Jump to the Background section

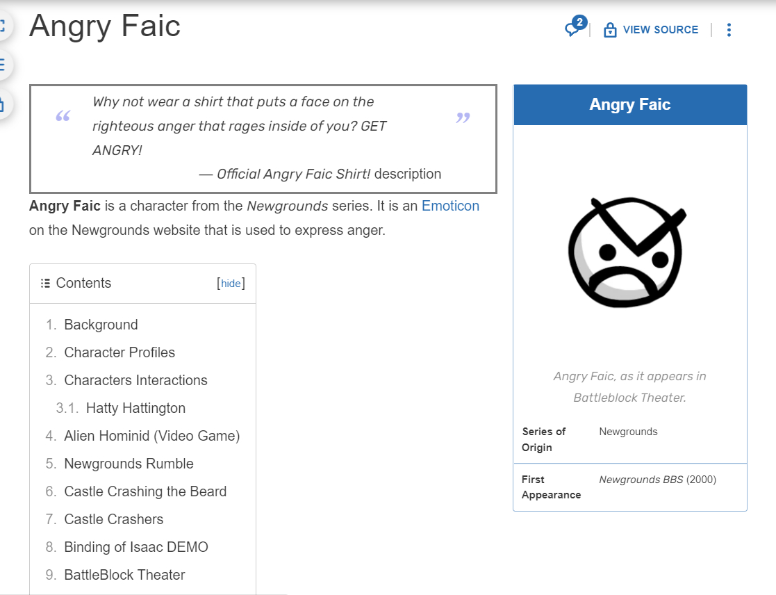[101, 325]
